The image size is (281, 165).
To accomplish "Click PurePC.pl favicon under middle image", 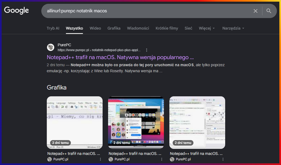I will (x=111, y=159).
